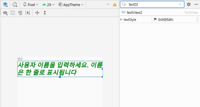Open the textStyle flag icon editor
200x107 pixels.
click(x=155, y=19)
